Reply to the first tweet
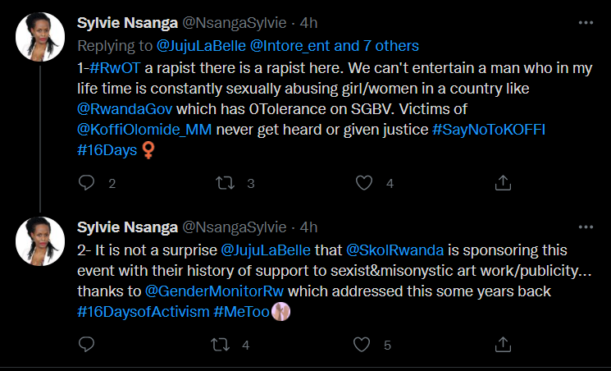 click(87, 182)
